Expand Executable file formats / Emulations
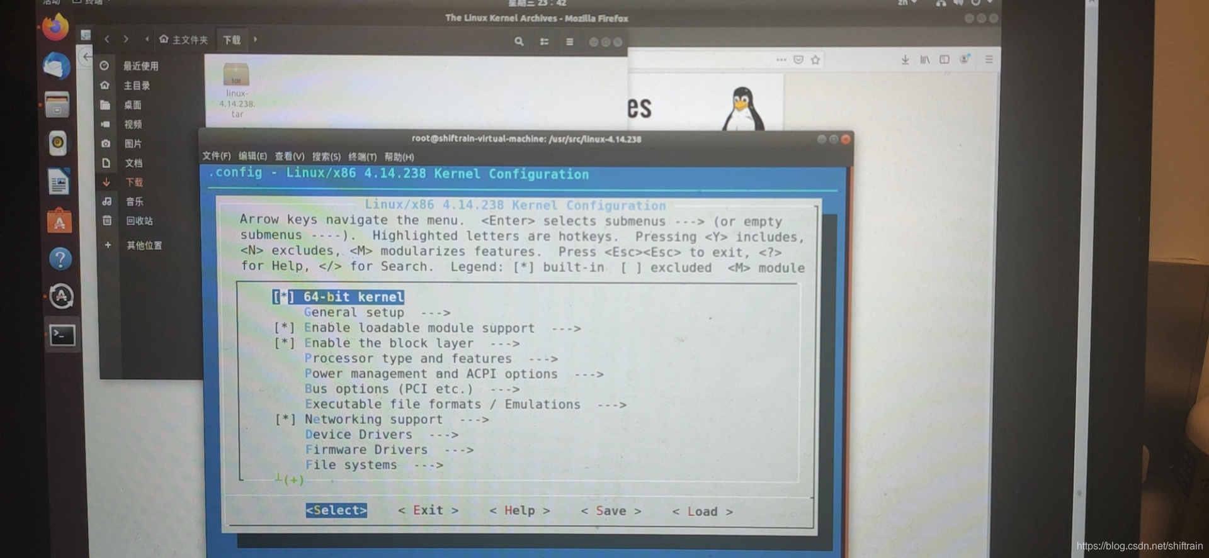 pyautogui.click(x=466, y=405)
